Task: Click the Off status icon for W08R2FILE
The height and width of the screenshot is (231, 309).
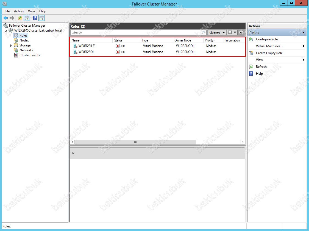Action: pos(118,46)
